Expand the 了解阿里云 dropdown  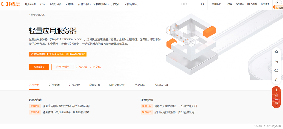(132, 4)
